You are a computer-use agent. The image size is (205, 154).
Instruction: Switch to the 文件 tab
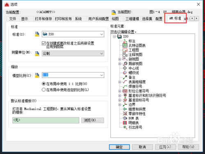click(x=13, y=19)
